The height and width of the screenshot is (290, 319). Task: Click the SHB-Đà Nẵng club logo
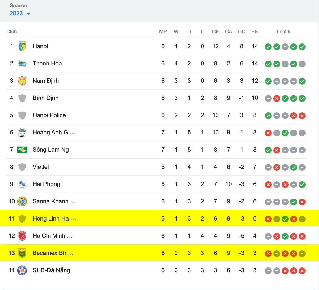(22, 270)
